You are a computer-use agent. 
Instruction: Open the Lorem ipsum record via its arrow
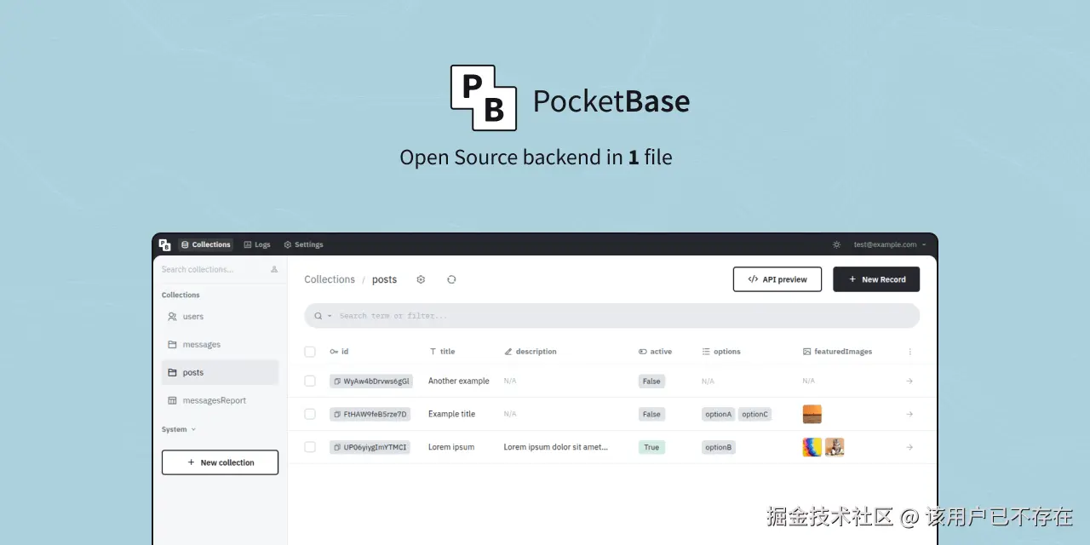coord(909,447)
